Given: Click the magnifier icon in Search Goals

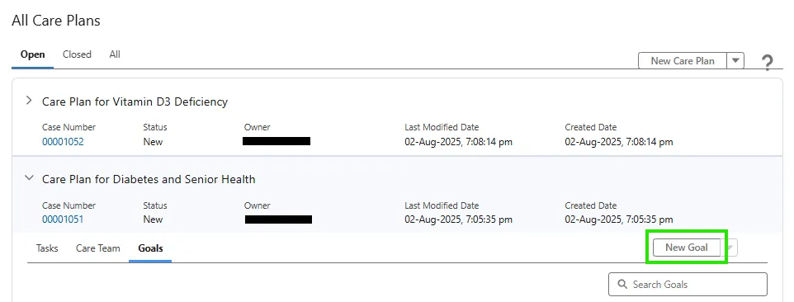Looking at the screenshot, I should 622,285.
